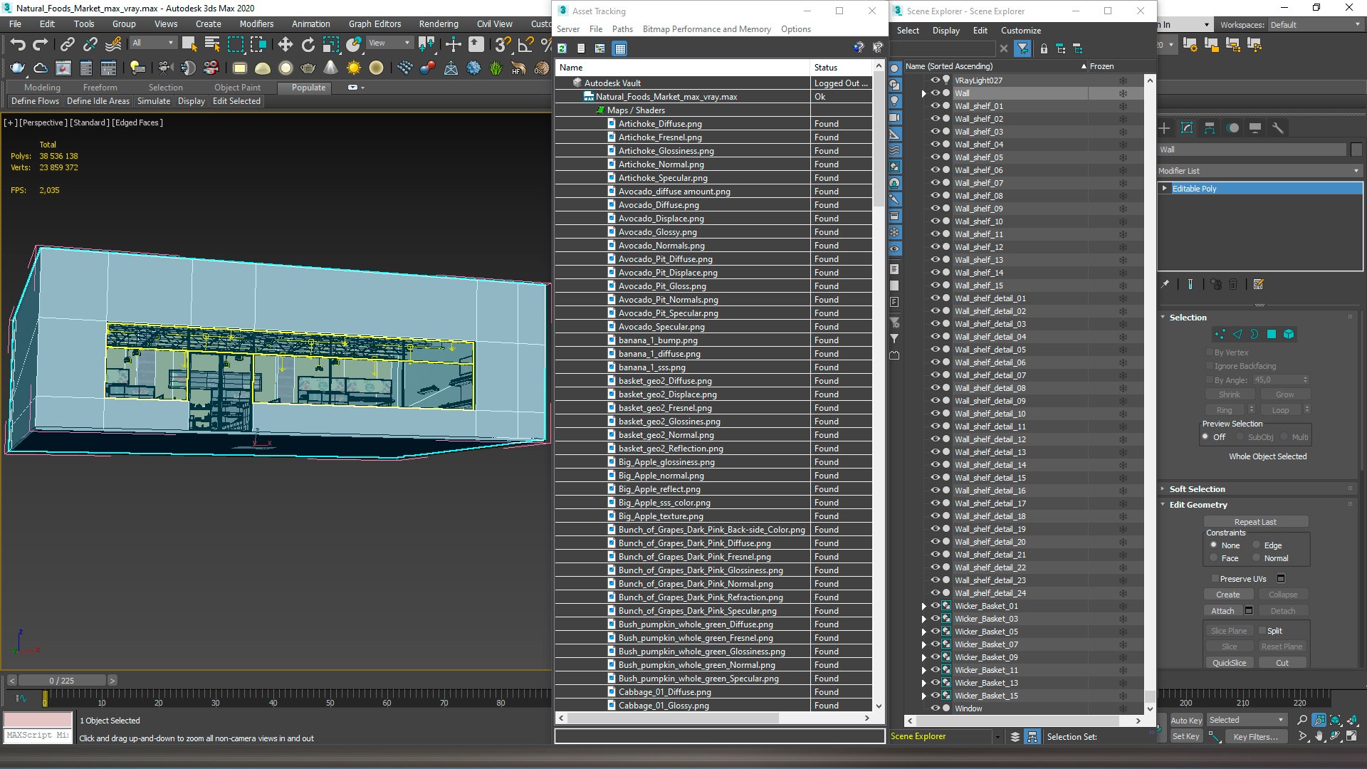The height and width of the screenshot is (769, 1367).
Task: Open the selection filter All dropdown
Action: pos(153,43)
